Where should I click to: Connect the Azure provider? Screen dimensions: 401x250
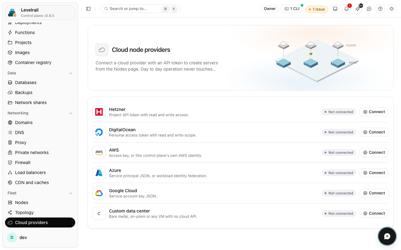click(x=374, y=173)
